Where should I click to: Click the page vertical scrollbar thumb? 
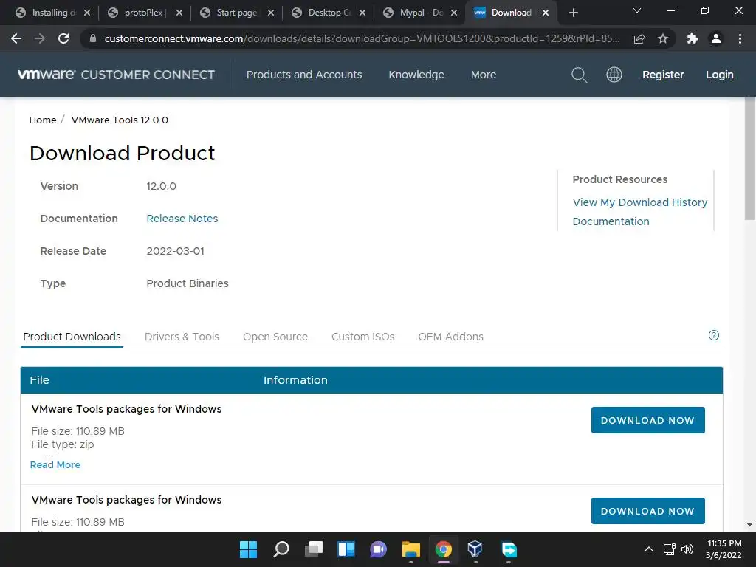(750, 159)
